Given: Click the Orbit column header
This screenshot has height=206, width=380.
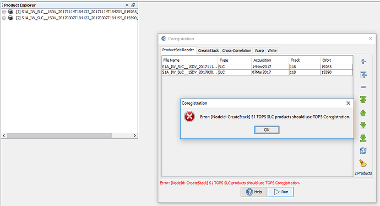Looking at the screenshot, I should [x=336, y=60].
